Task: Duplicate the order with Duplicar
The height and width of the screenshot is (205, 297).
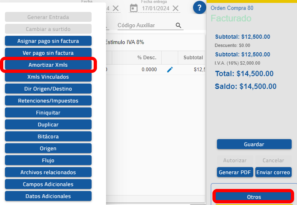Action: 48,125
